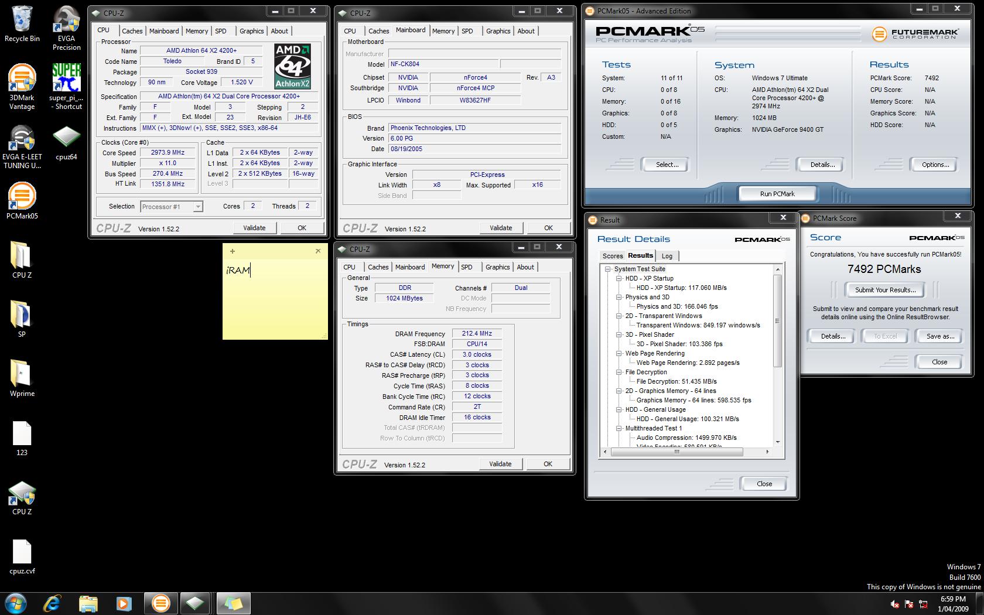Image resolution: width=984 pixels, height=615 pixels.
Task: Click Submit Your Results... button
Action: pos(885,290)
